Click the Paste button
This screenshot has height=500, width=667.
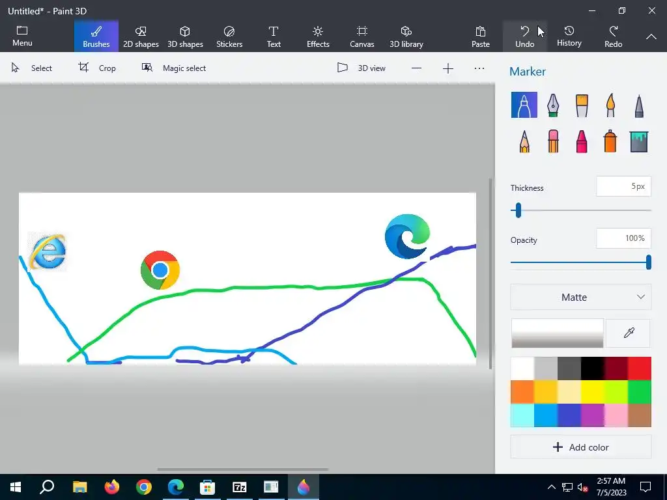481,36
